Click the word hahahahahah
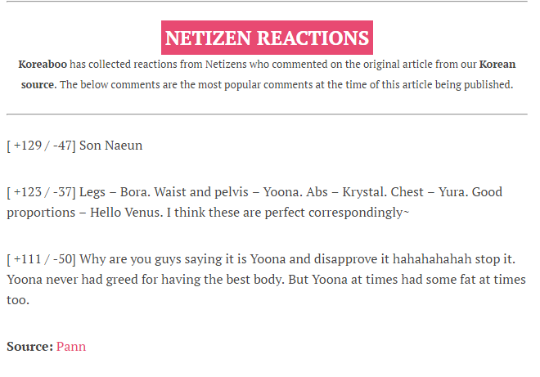Screen dimensions: 540x377 pyautogui.click(x=432, y=259)
